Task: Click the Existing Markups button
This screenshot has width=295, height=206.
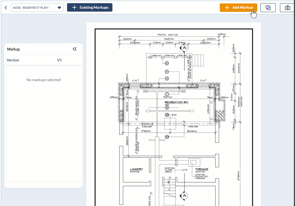Action: point(90,7)
